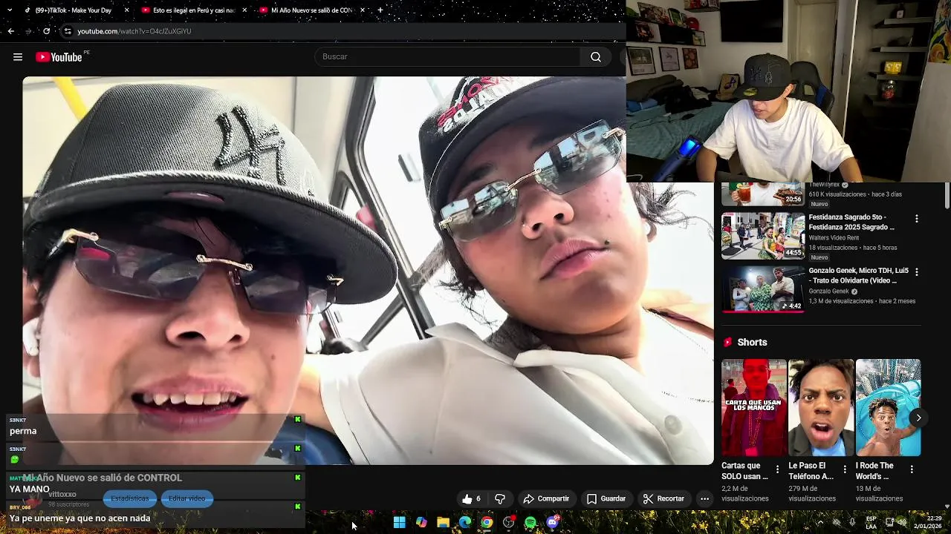The image size is (951, 534).
Task: Like the video with thumbs up
Action: 471,499
